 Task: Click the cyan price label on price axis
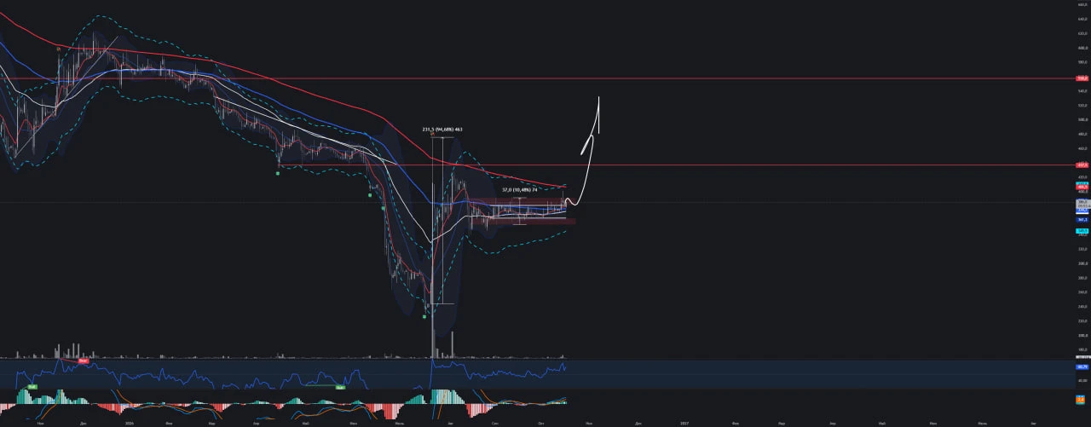pos(1082,230)
